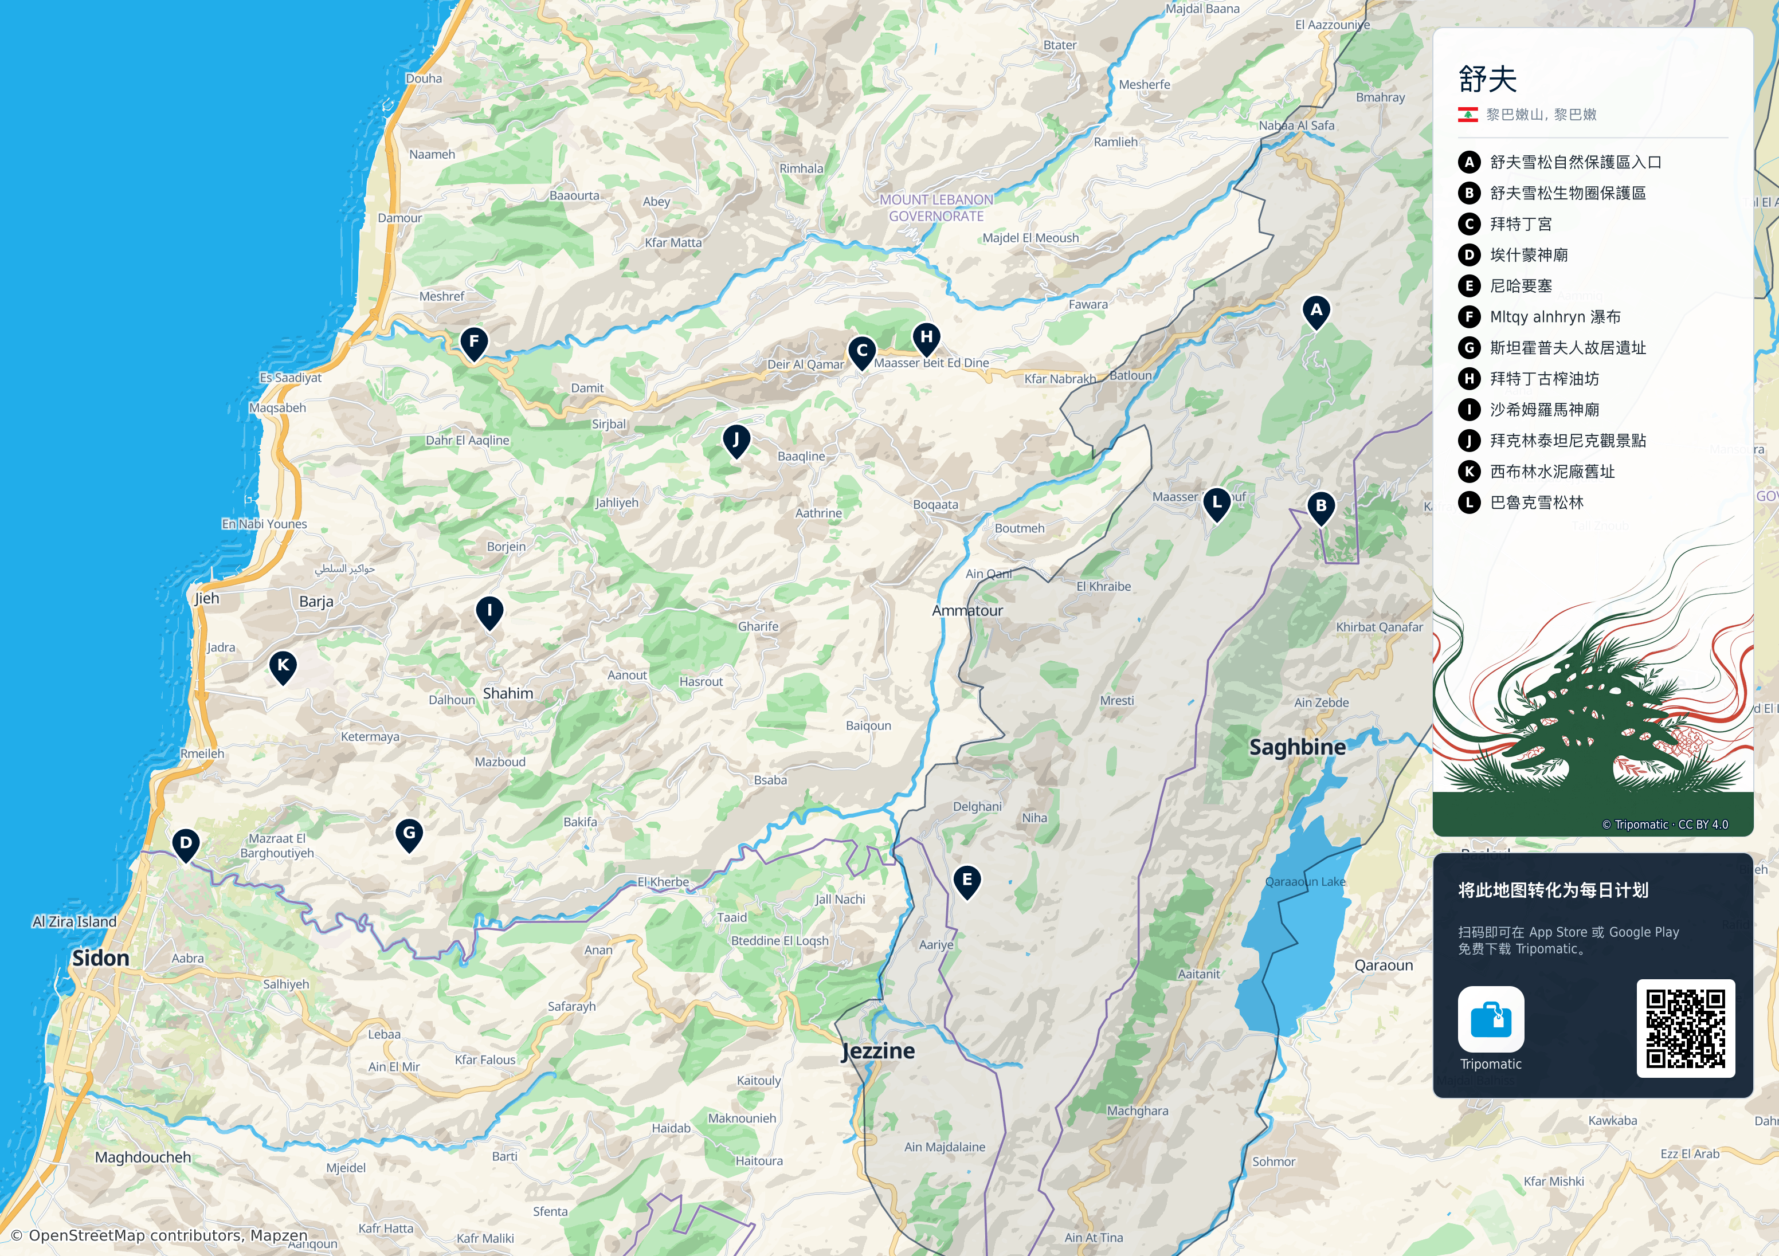Screen dimensions: 1779x1256
Task: Click the Shahim town label
Action: (508, 693)
